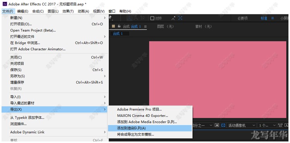Open the resolution 四分之一 dropdown
The width and height of the screenshot is (290, 143).
(203, 125)
